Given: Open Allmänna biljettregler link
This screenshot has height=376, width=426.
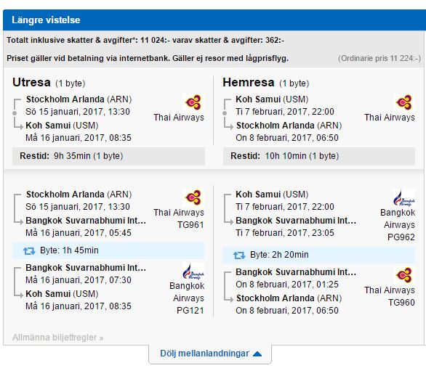Looking at the screenshot, I should [58, 338].
